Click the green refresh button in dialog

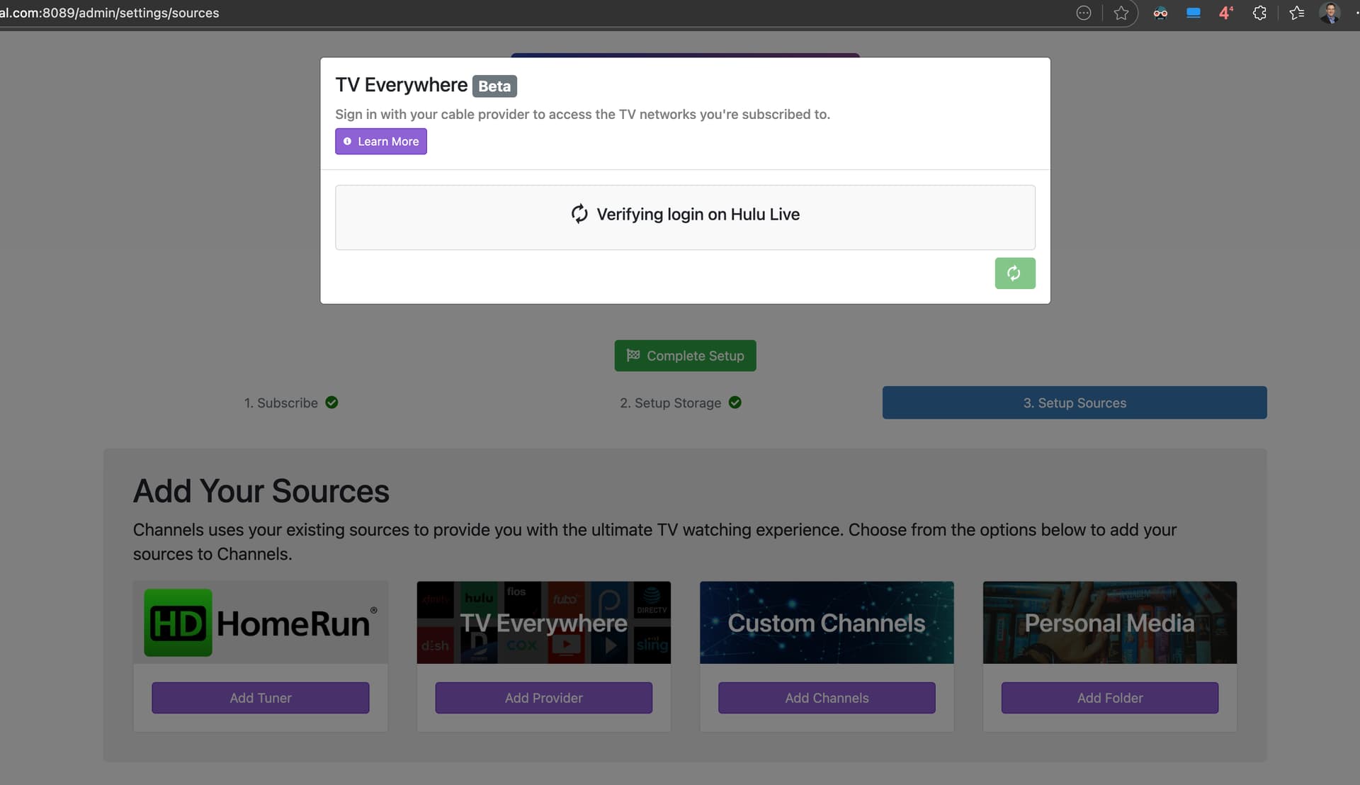1014,273
